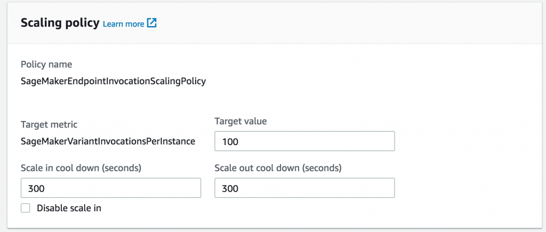Select the Scale out cool down field
The height and width of the screenshot is (232, 546).
point(304,188)
